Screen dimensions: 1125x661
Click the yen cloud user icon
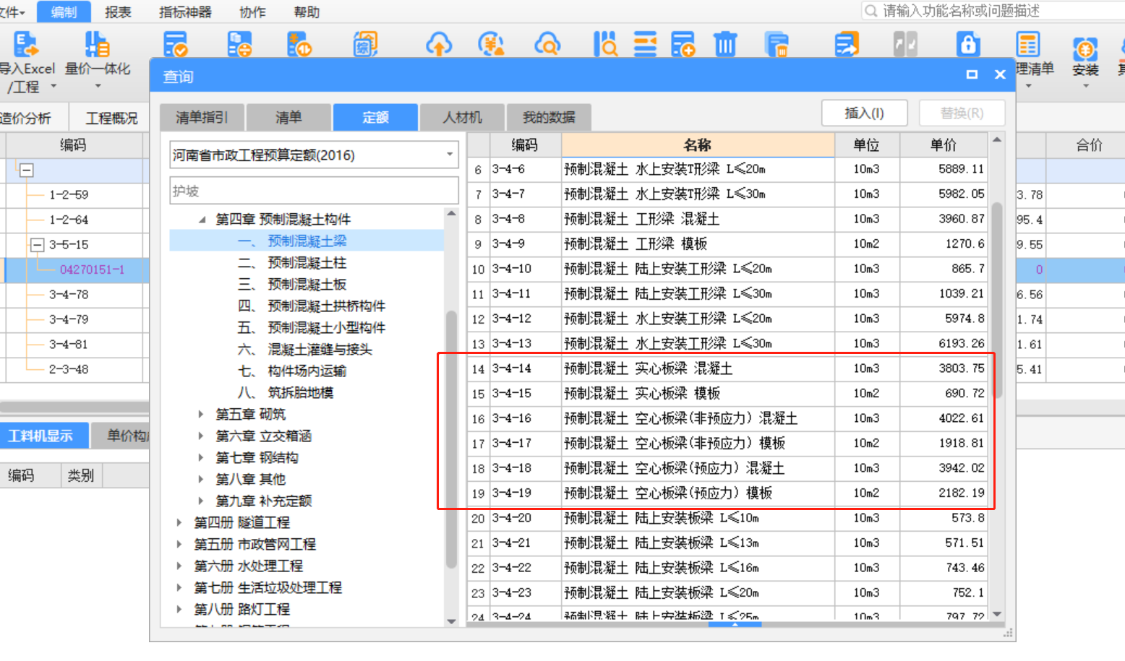491,45
